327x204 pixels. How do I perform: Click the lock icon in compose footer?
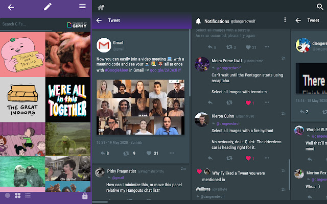pyautogui.click(x=85, y=196)
